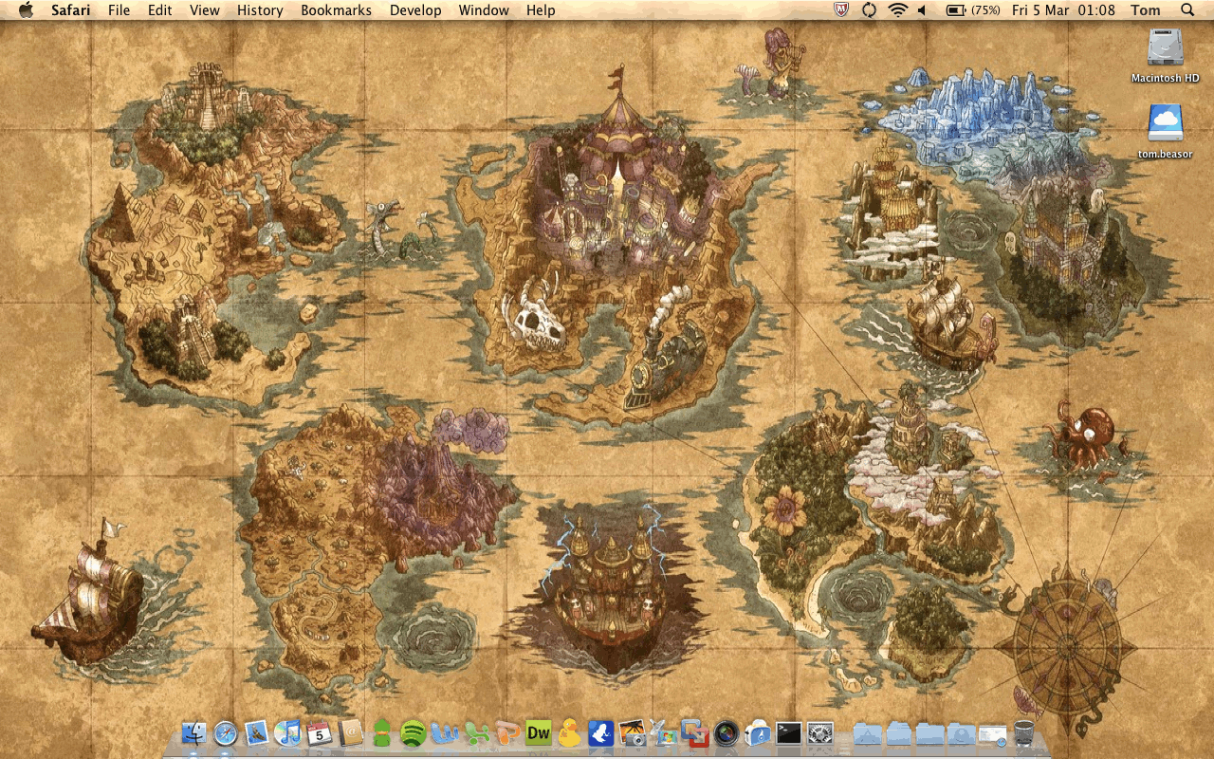1214x759 pixels.
Task: Launch Mail from the Dock
Action: pyautogui.click(x=256, y=732)
